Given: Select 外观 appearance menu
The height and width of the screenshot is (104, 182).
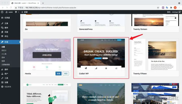Looking at the screenshot, I should [x=10, y=42].
